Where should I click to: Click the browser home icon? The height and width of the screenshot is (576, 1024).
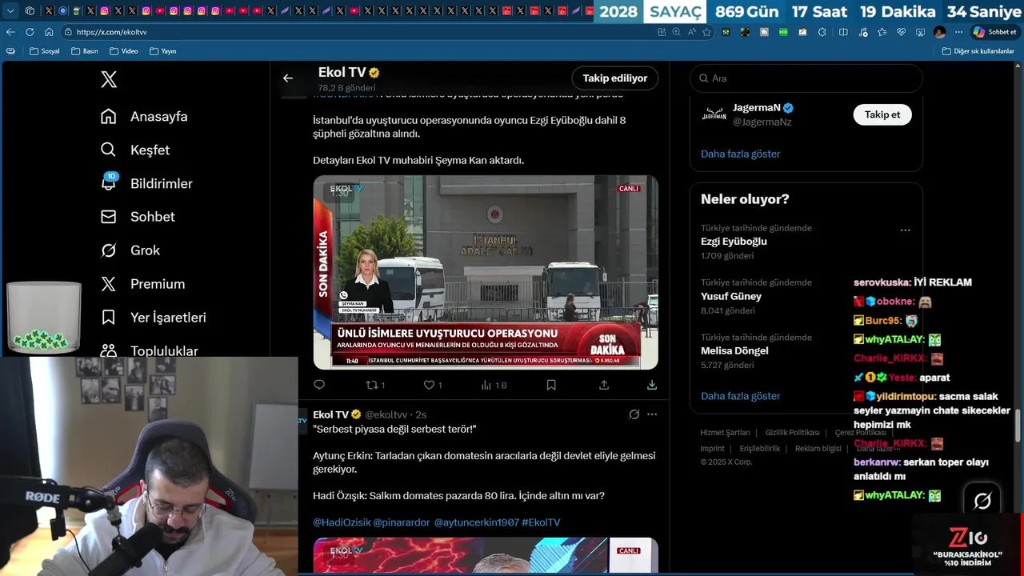tap(49, 32)
